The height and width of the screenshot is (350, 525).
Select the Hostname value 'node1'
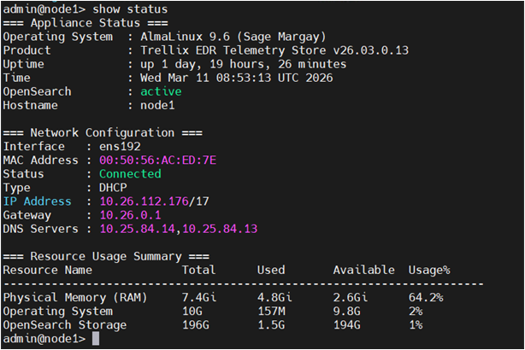point(157,105)
